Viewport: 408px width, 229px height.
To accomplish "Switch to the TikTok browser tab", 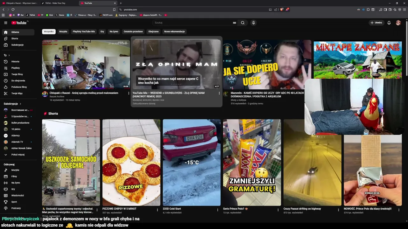I will (x=59, y=3).
